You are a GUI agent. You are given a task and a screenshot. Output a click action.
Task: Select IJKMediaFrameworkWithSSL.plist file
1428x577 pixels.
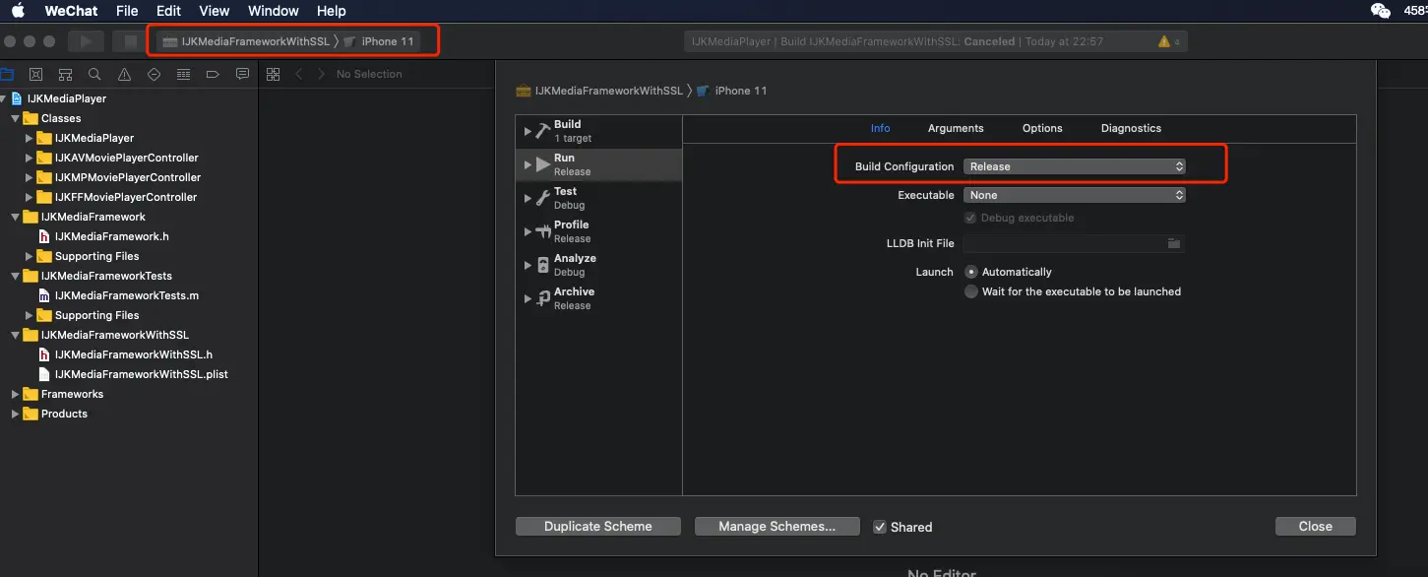(x=141, y=374)
